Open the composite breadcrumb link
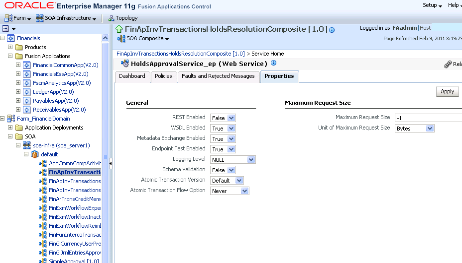This screenshot has width=462, height=263. click(x=181, y=54)
